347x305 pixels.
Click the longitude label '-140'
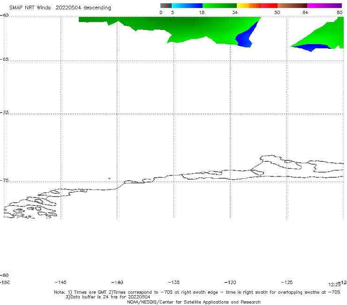117,282
